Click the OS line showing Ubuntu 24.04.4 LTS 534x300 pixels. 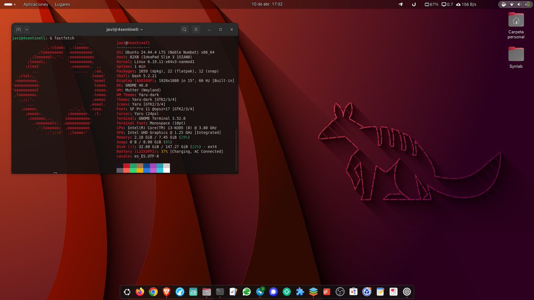(x=166, y=52)
